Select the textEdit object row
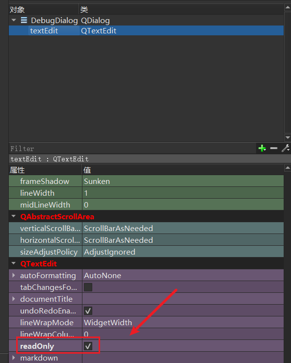This screenshot has width=291, height=363. click(146, 30)
